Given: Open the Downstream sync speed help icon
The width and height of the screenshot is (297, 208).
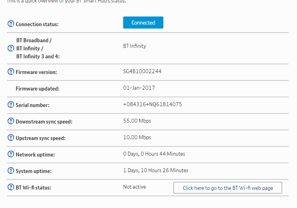Looking at the screenshot, I should 11,121.
